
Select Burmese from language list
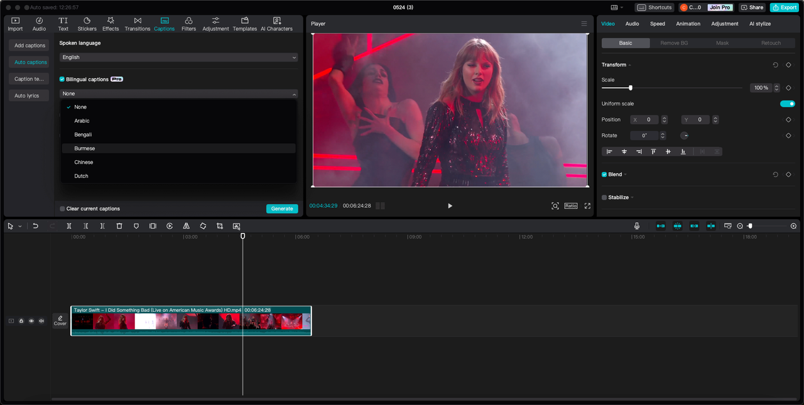pyautogui.click(x=178, y=148)
